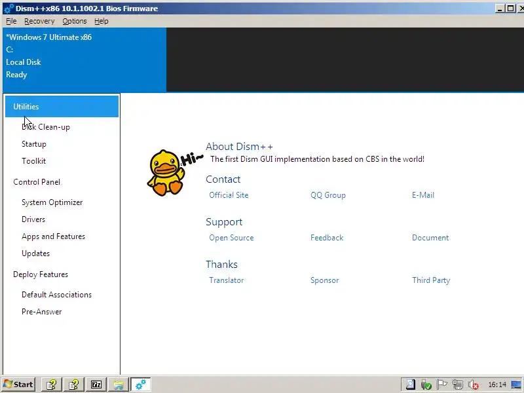Select the Control Panel section header

37,182
